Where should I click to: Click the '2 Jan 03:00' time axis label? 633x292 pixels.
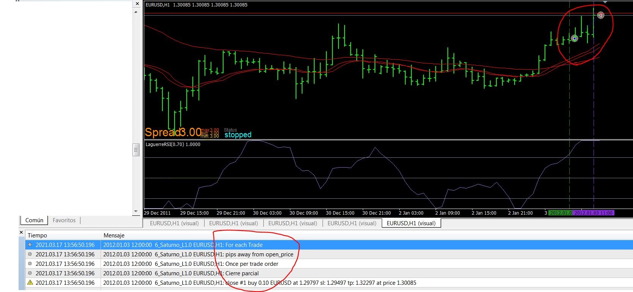[x=411, y=213]
